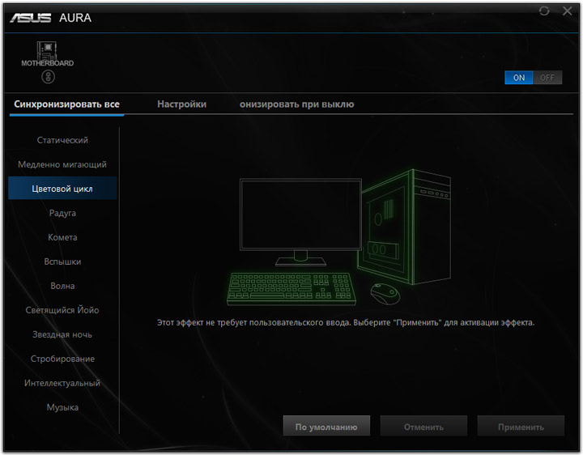Click the PC tower in the preview
583x455 pixels.
406,227
